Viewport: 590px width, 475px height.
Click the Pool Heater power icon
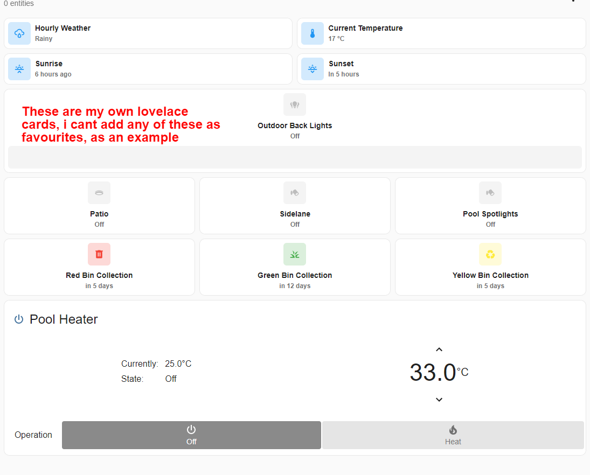pyautogui.click(x=19, y=319)
